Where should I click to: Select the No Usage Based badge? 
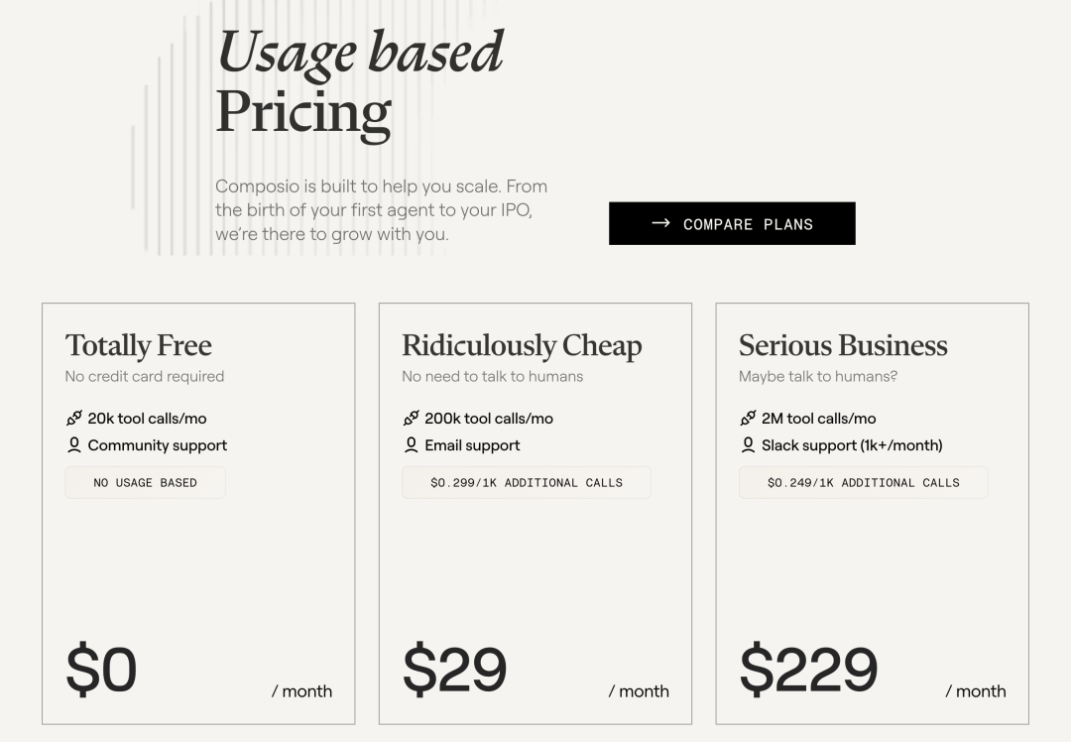(x=145, y=482)
